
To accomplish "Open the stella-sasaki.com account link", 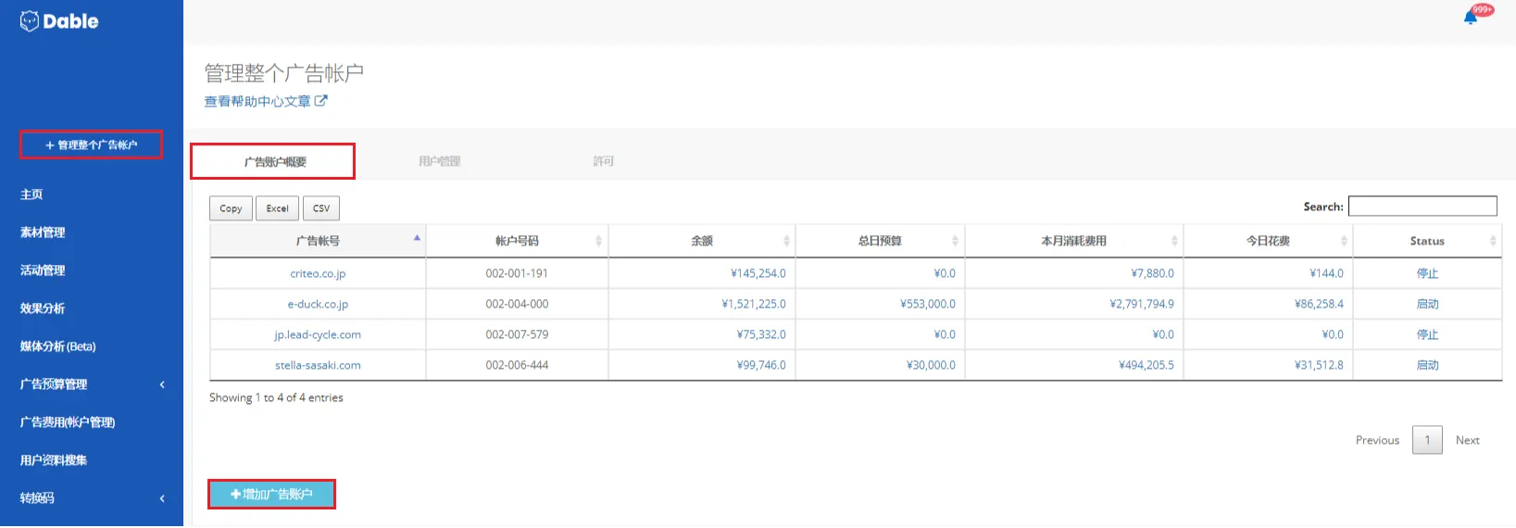I will pos(318,365).
